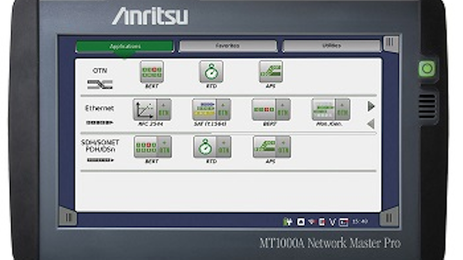The width and height of the screenshot is (463, 260).
Task: Open Ethernet RFC 2544 graph application
Action: [145, 110]
